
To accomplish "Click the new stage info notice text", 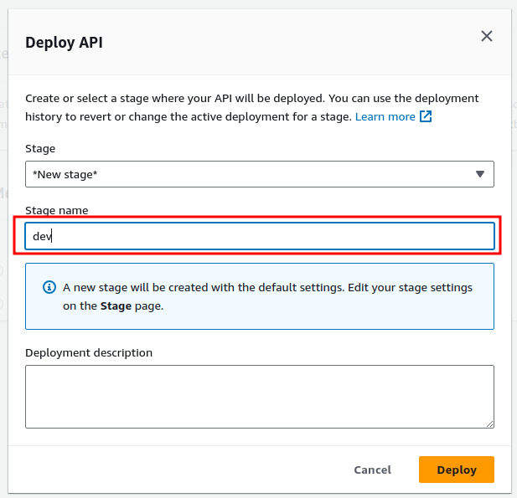I will click(x=268, y=288).
